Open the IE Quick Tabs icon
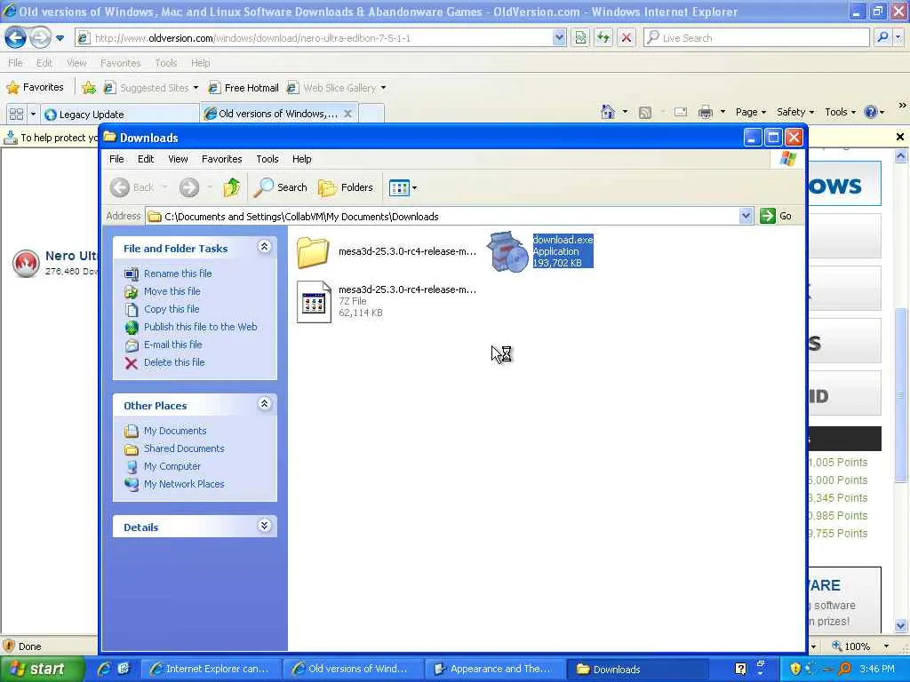This screenshot has height=682, width=910. pyautogui.click(x=16, y=115)
